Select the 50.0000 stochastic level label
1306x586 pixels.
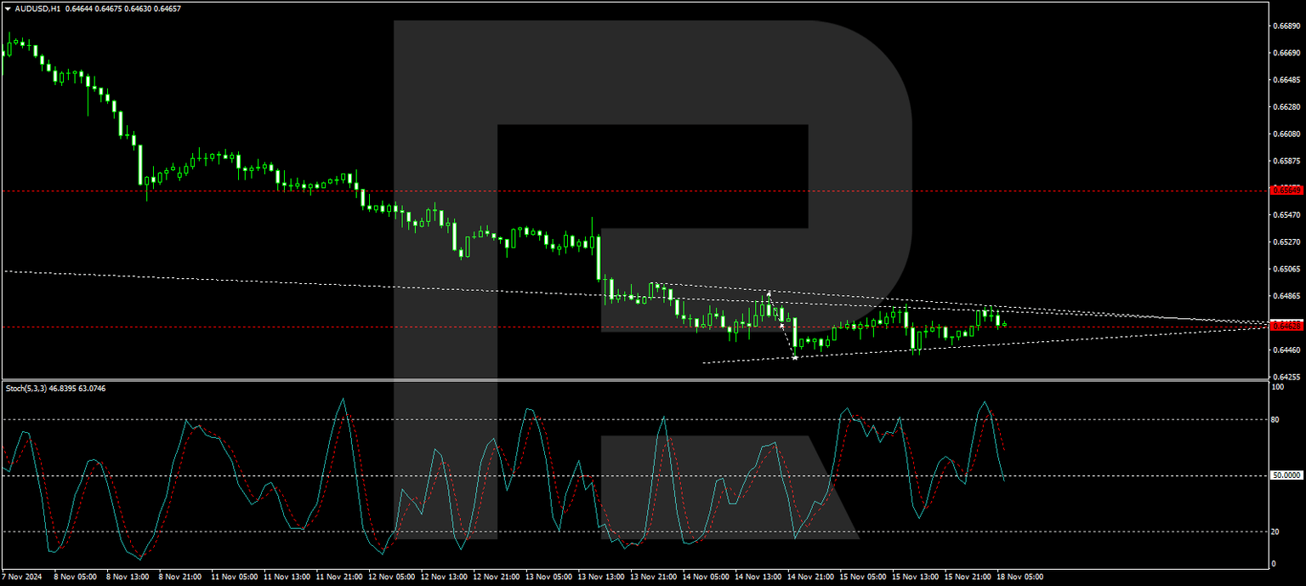[1286, 476]
